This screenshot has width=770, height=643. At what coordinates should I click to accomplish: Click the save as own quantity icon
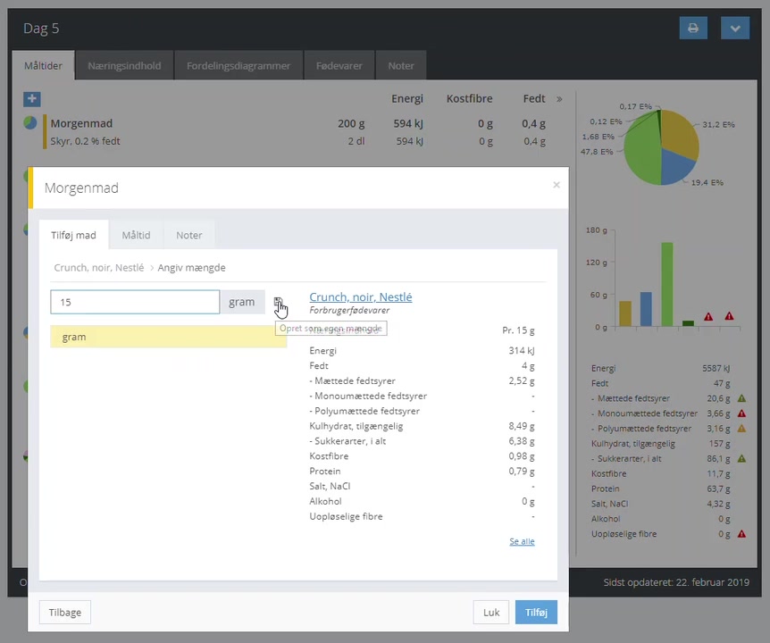coord(278,303)
